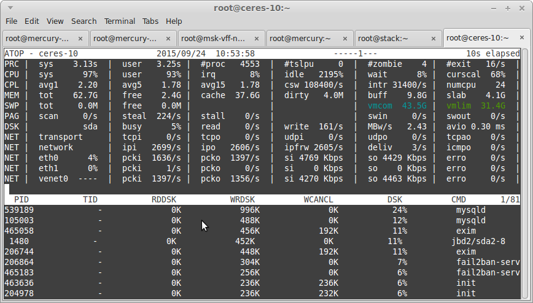This screenshot has height=303, width=533.
Task: Close the root@stack:~ tab
Action: [x=434, y=39]
